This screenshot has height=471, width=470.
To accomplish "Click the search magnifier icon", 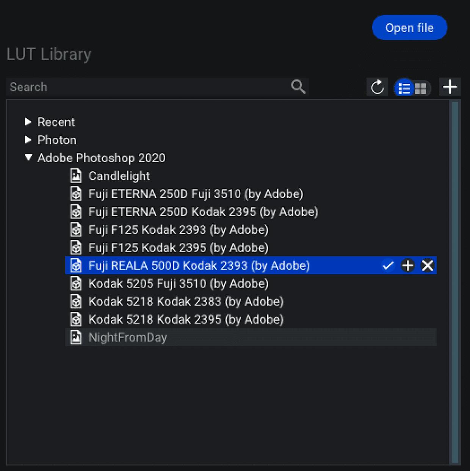I will click(298, 87).
